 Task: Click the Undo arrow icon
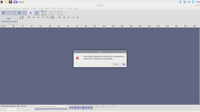click(58, 14)
